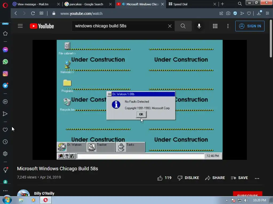Open the lightbulb tips sidebar icon

[5, 170]
